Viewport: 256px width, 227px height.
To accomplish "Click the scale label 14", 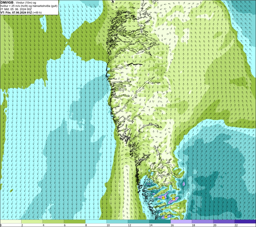I will (x=151, y=225).
